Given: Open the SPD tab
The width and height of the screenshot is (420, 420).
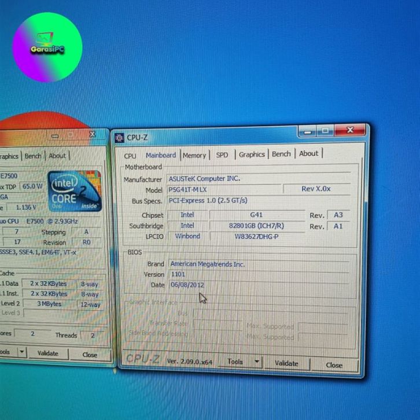Looking at the screenshot, I should tap(222, 155).
